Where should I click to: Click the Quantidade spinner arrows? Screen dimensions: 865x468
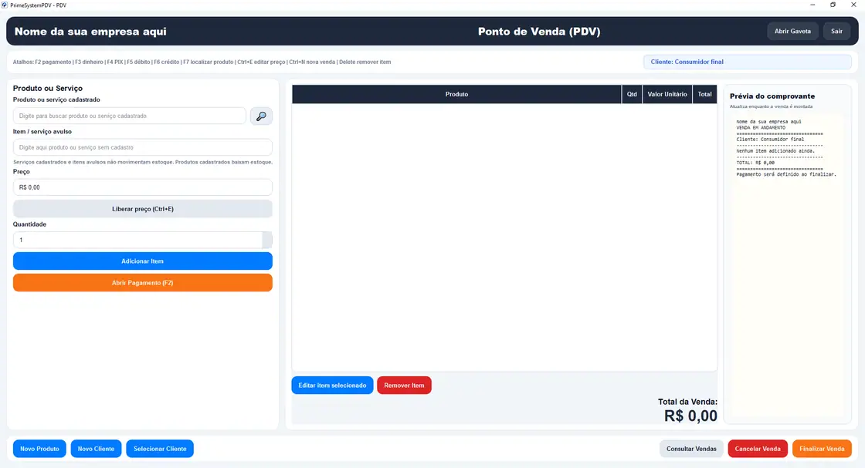point(267,240)
